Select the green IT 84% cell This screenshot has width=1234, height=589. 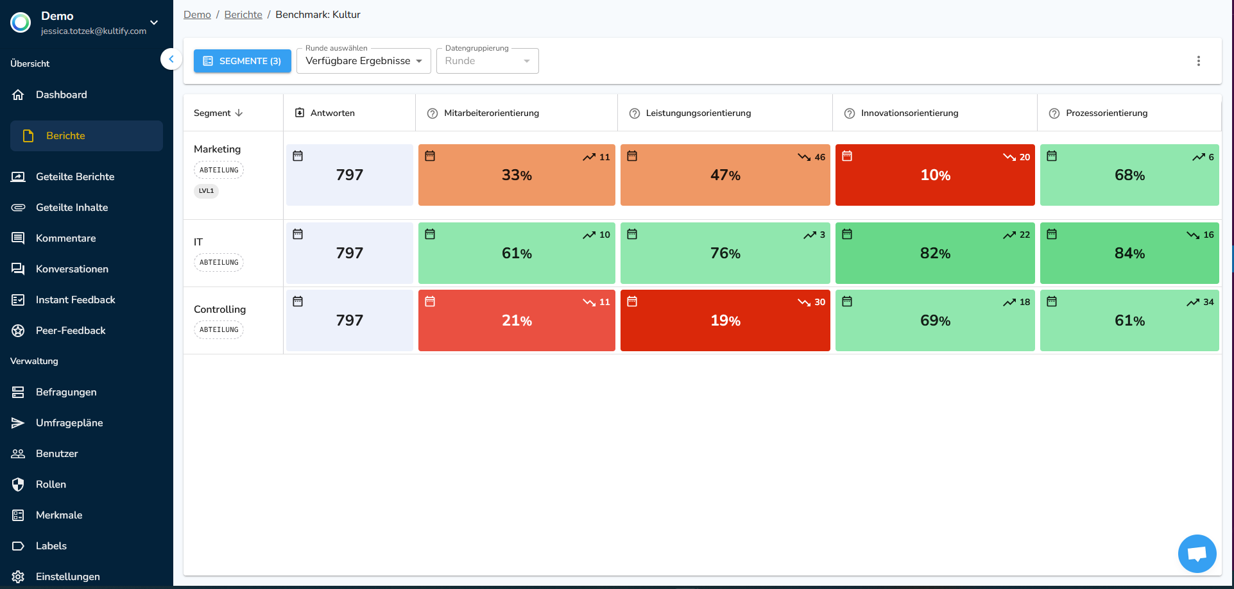tap(1129, 253)
